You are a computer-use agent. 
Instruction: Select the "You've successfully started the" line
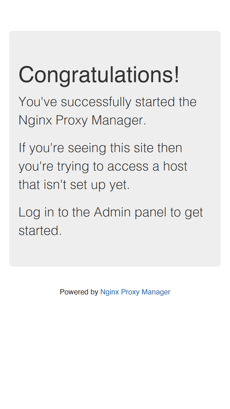point(108,102)
